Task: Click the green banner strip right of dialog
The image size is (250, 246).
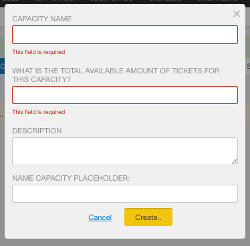Action: [247, 47]
